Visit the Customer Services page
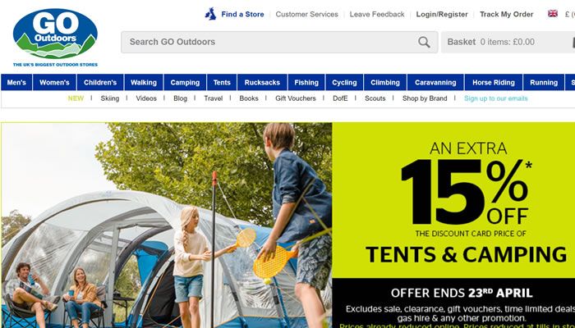Viewport: 575px width, 328px height. [307, 14]
